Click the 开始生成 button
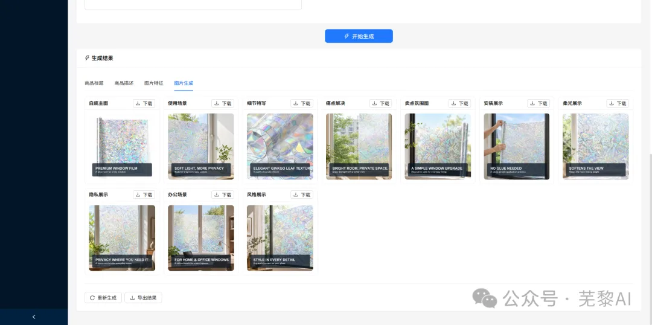 coord(359,36)
